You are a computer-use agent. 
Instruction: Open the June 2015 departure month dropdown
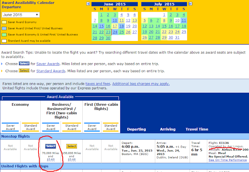pos(21,15)
